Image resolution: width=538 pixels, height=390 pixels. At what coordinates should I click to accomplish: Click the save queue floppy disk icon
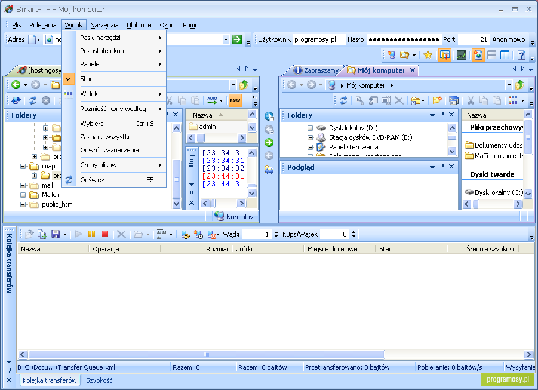pos(56,234)
